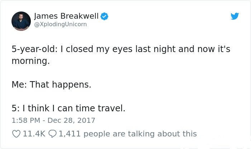Click the word 'morning.' in the tweet
251x149 pixels.
(31, 61)
